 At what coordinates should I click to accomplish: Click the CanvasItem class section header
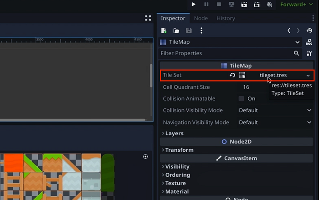click(x=237, y=158)
